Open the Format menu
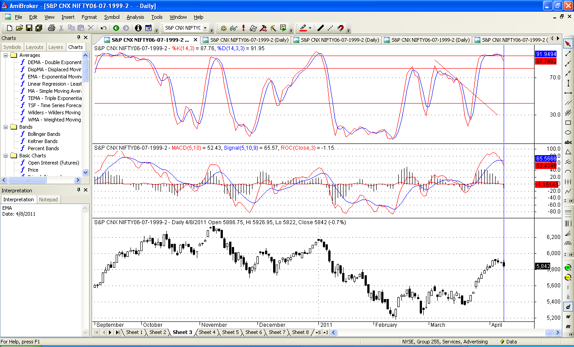 [x=89, y=17]
